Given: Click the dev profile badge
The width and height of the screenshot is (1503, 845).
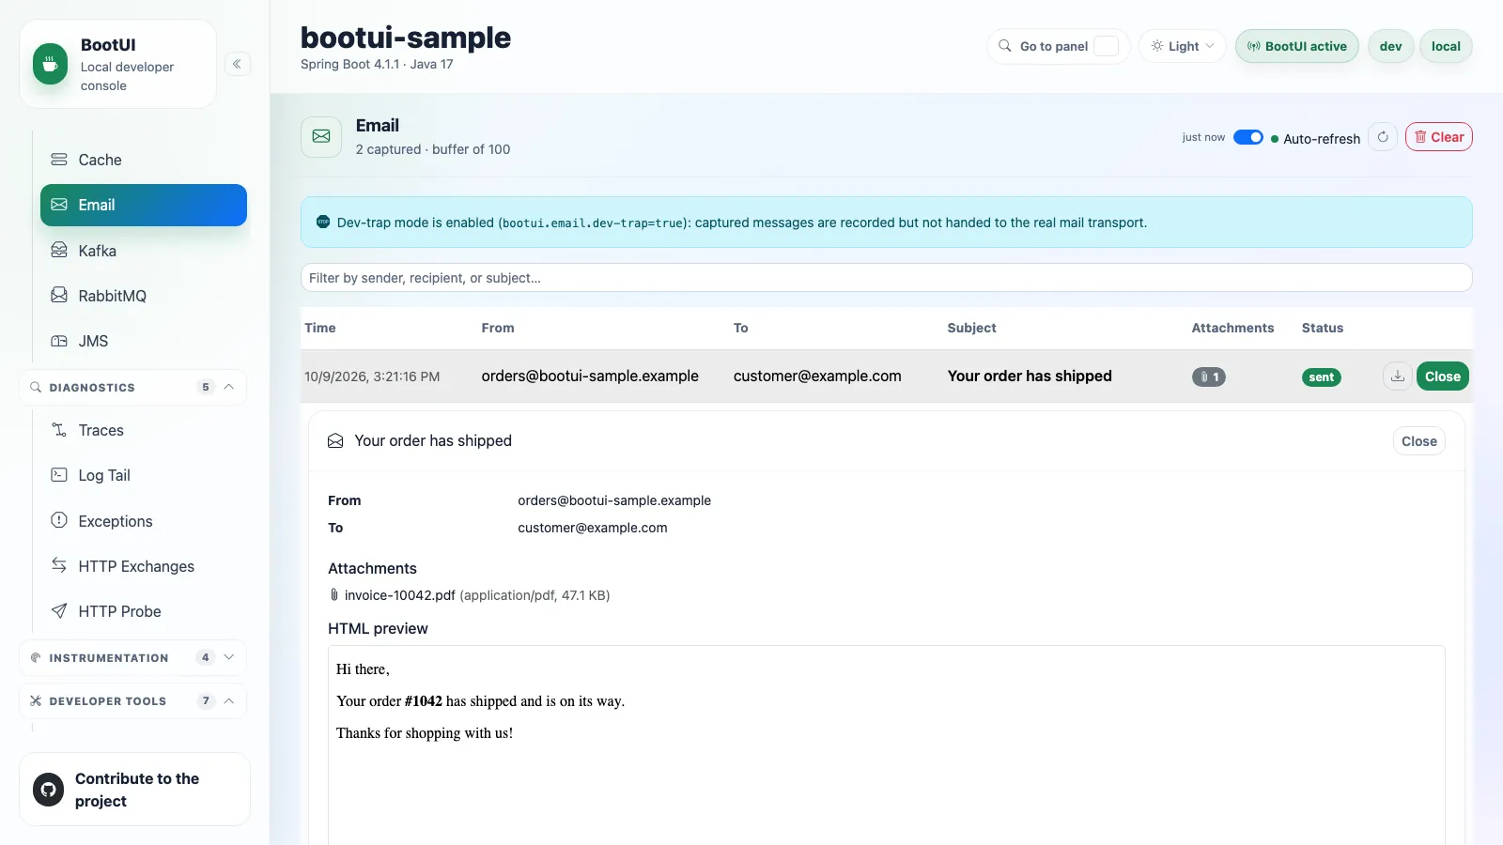Looking at the screenshot, I should tap(1391, 46).
